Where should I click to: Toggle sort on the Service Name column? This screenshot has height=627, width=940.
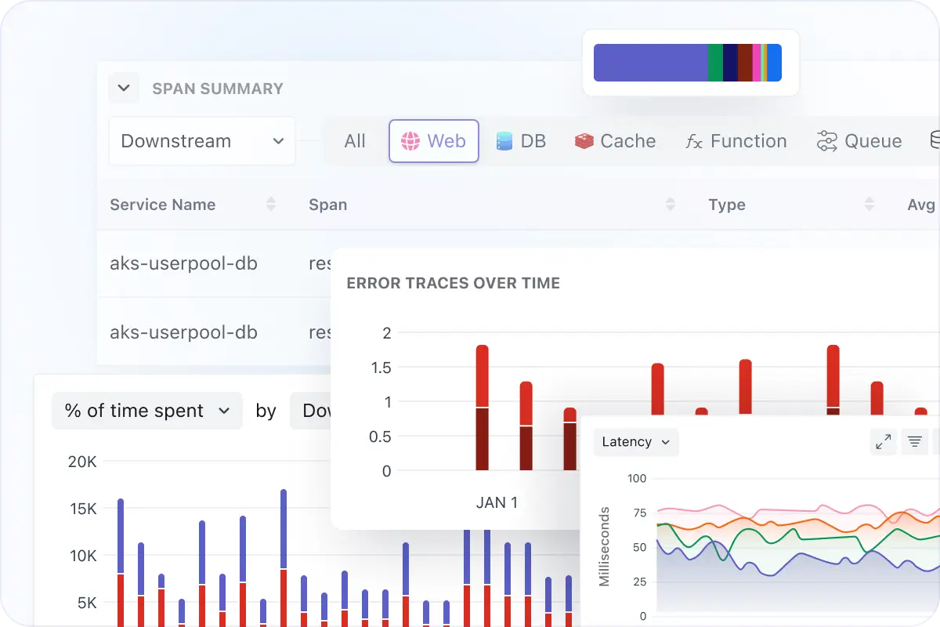(x=271, y=204)
